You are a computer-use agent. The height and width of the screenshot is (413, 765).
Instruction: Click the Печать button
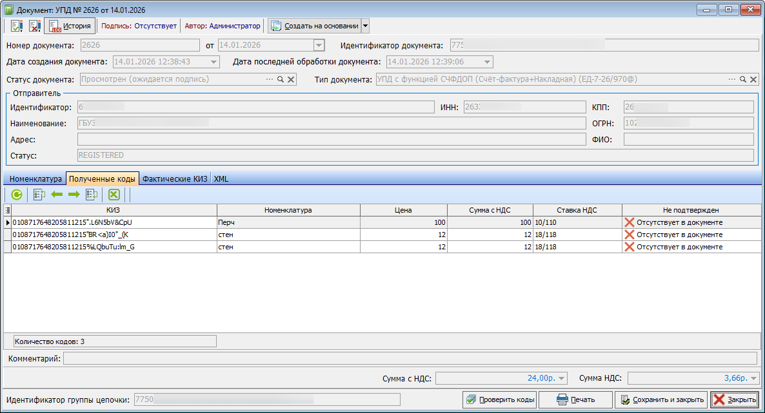[575, 400]
